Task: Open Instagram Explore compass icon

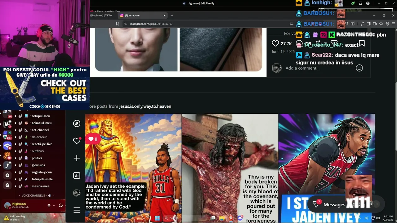Action: point(77,124)
